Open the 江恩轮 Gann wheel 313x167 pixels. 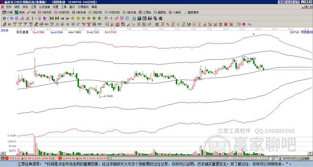point(145,12)
